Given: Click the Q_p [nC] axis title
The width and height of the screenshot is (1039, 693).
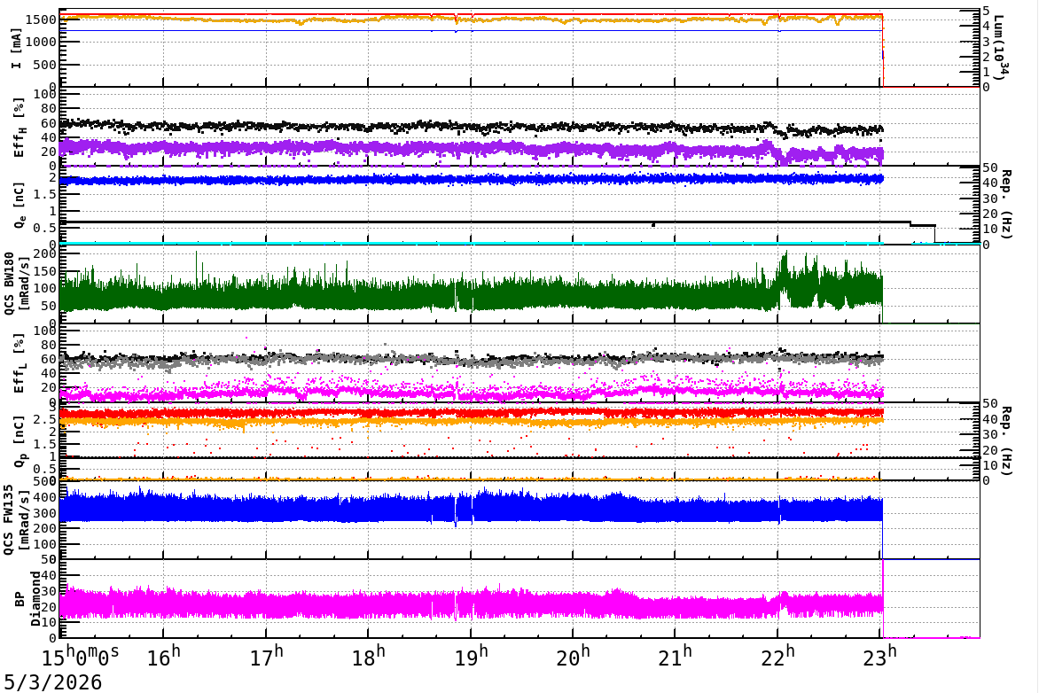Looking at the screenshot, I should 19,441.
